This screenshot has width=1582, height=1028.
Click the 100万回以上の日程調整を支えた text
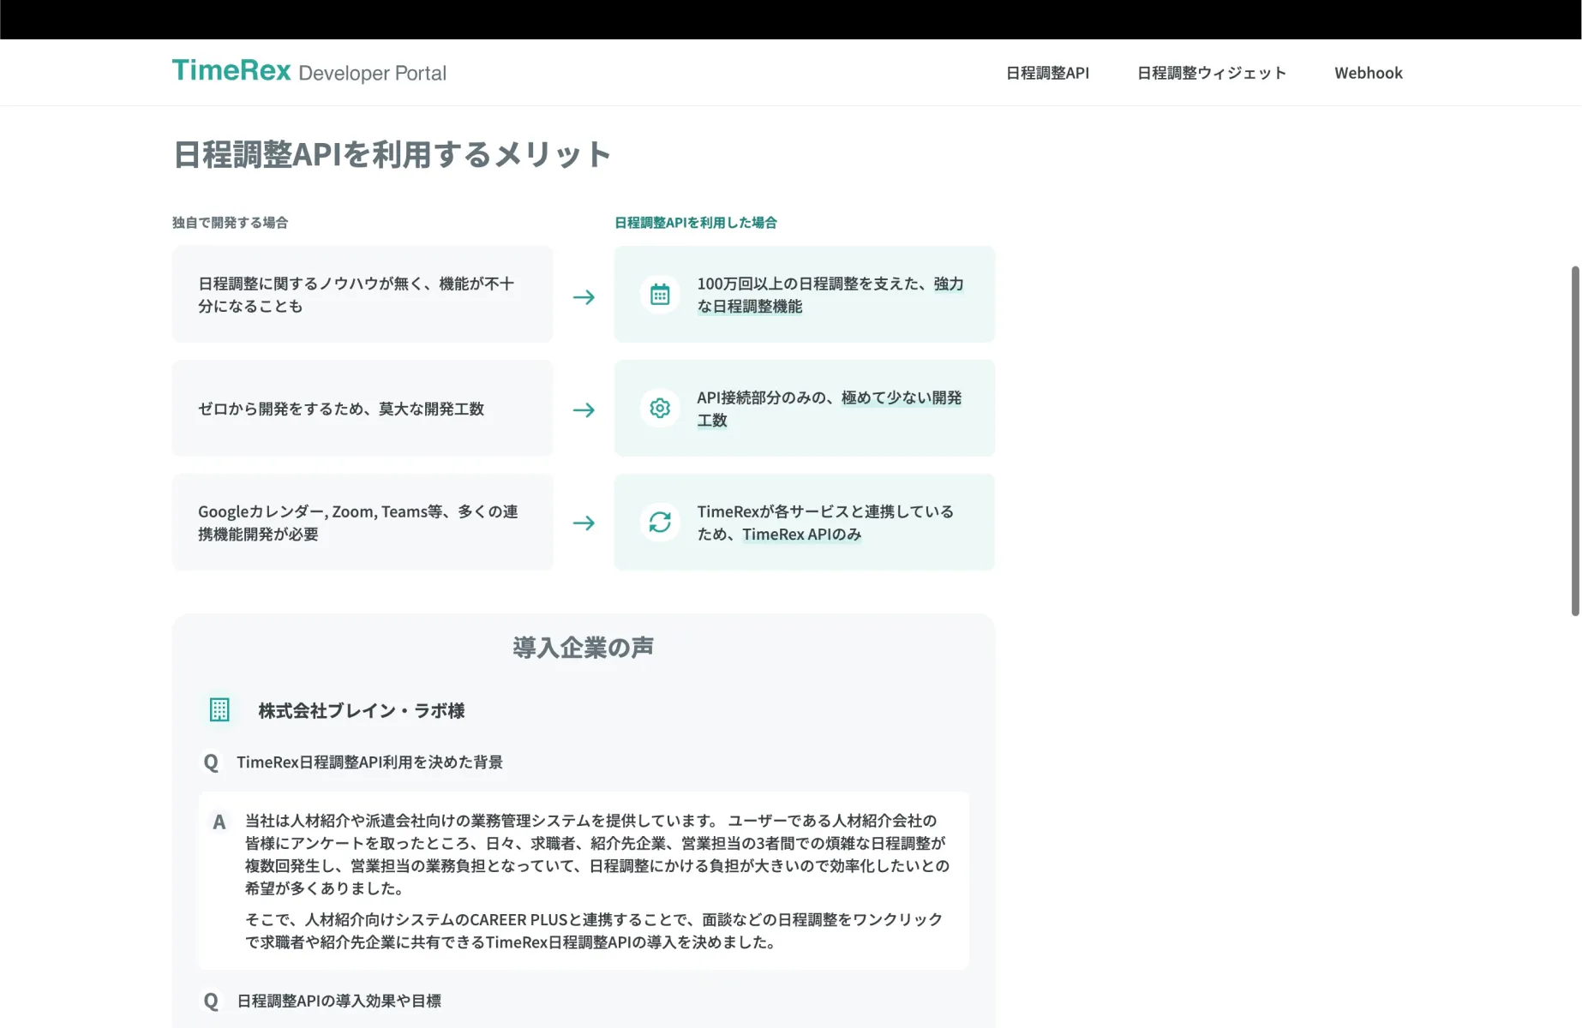(830, 295)
